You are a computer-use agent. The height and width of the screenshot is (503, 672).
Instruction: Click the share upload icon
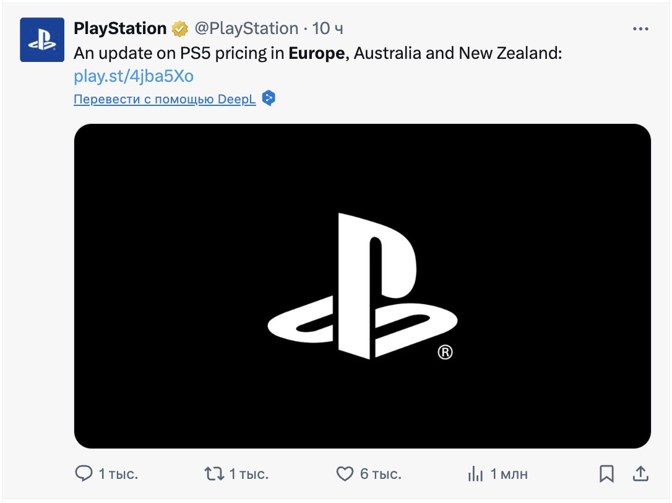[x=640, y=473]
